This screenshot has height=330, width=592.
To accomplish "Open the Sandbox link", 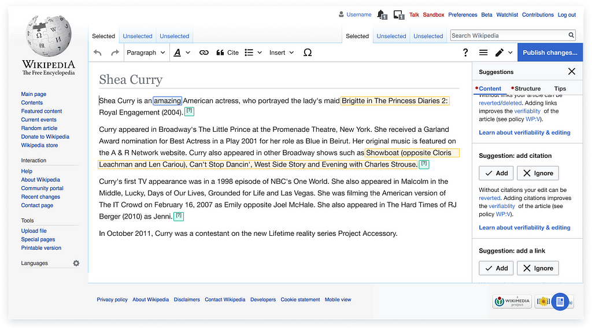I will 434,14.
